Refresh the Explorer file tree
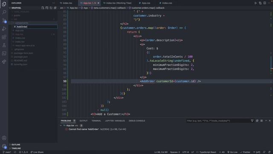Screen dimensions: 273x154 (51, 8)
